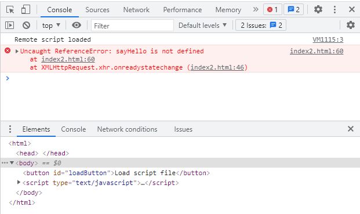This screenshot has width=360, height=214.
Task: Click 'sayHello is not defined' error text
Action: (160, 51)
